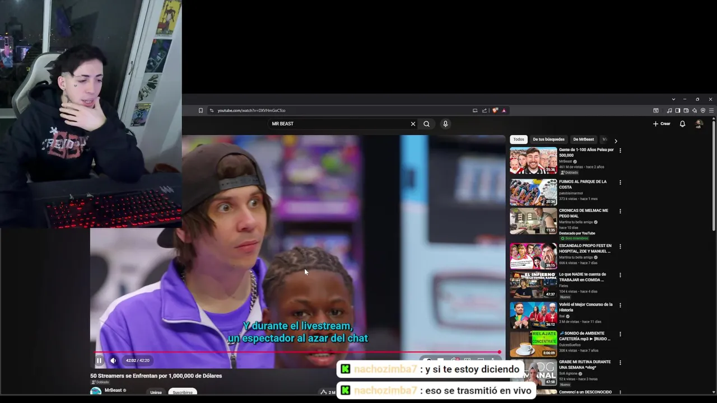Open GRABE MI RUTINA DURANTE UNA SEMANA title
The image size is (717, 403).
pyautogui.click(x=585, y=364)
